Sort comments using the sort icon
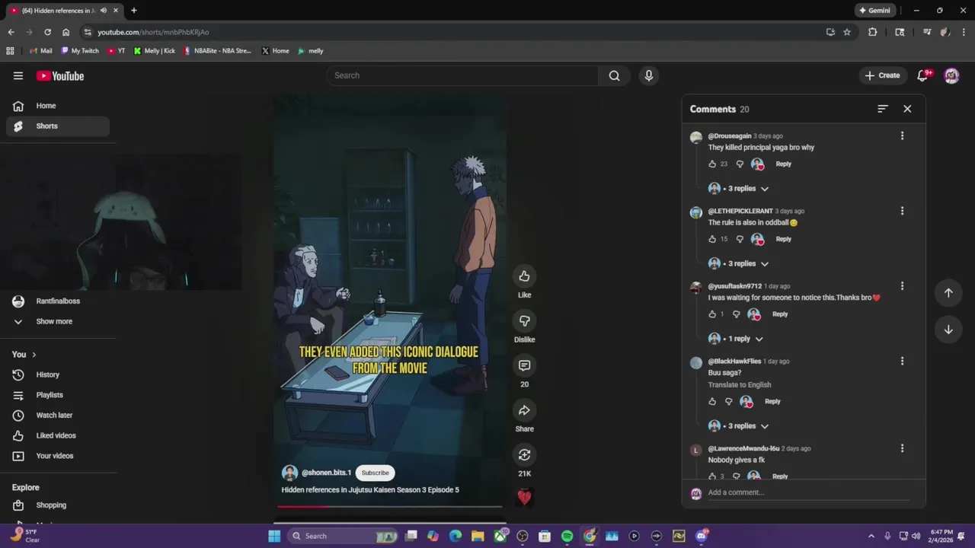The width and height of the screenshot is (975, 548). (x=883, y=109)
